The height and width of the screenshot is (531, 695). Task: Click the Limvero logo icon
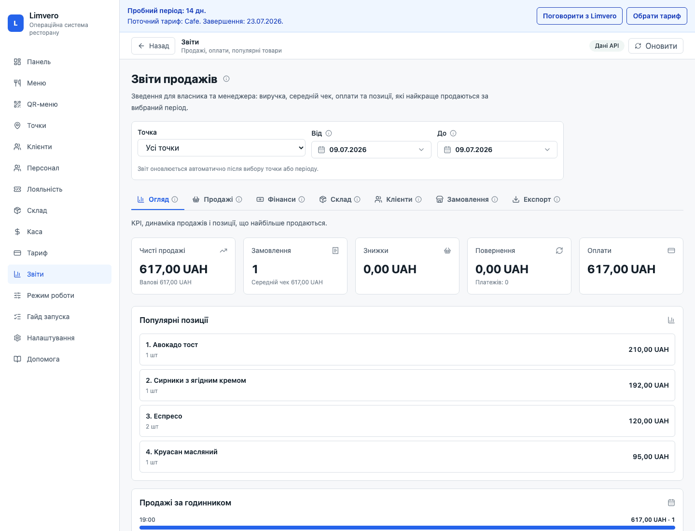pos(15,23)
